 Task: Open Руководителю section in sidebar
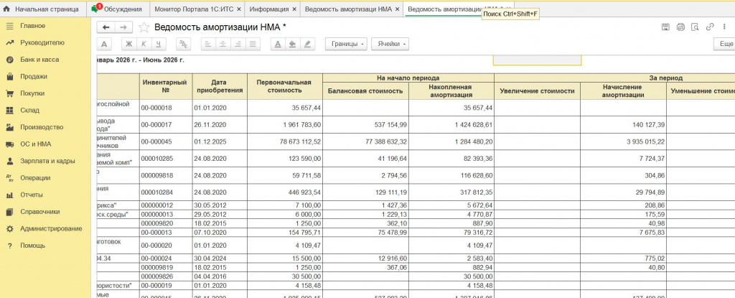(x=45, y=42)
